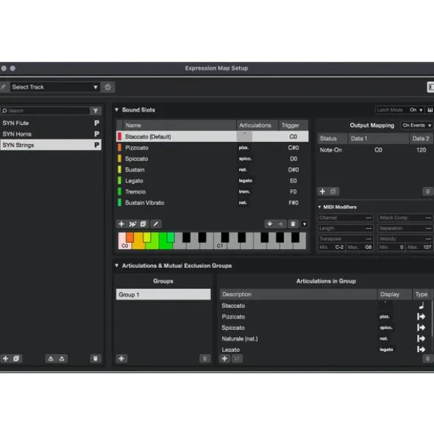Click the Description column header

coord(299,294)
